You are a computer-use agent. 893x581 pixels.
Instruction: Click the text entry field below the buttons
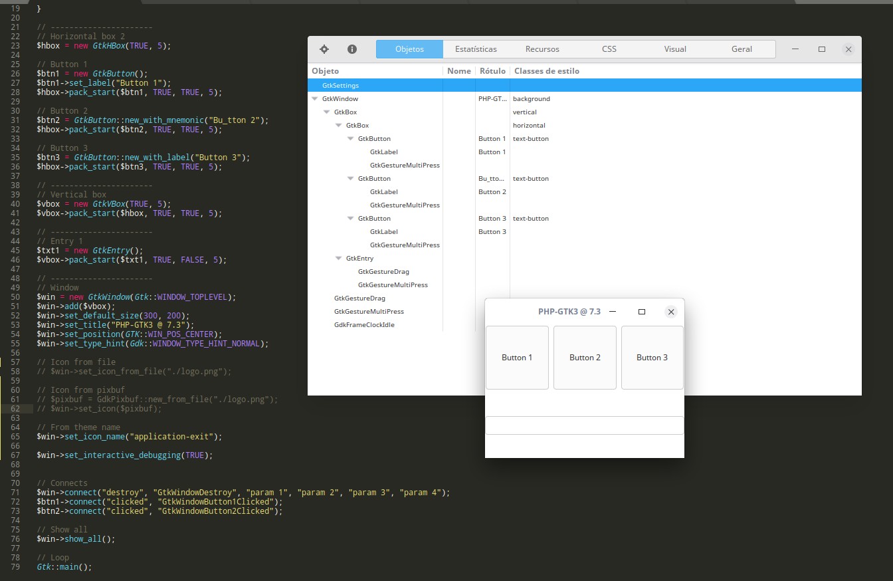click(x=584, y=425)
